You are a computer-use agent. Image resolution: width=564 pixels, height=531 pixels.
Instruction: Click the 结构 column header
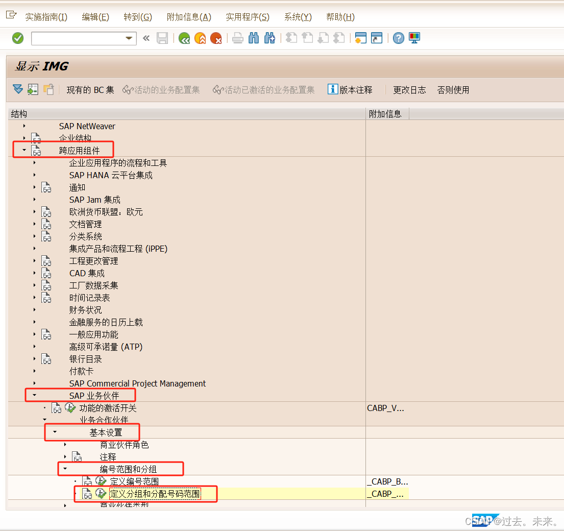click(x=187, y=114)
